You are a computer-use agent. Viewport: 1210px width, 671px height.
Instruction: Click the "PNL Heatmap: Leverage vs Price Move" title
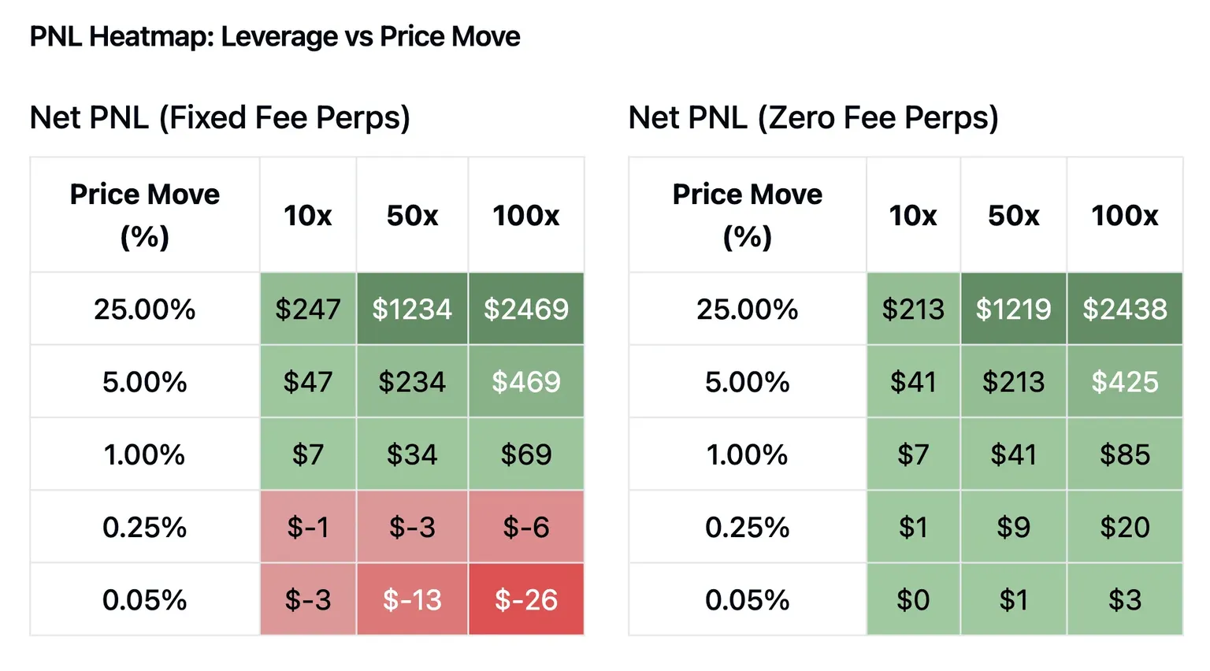pos(275,36)
